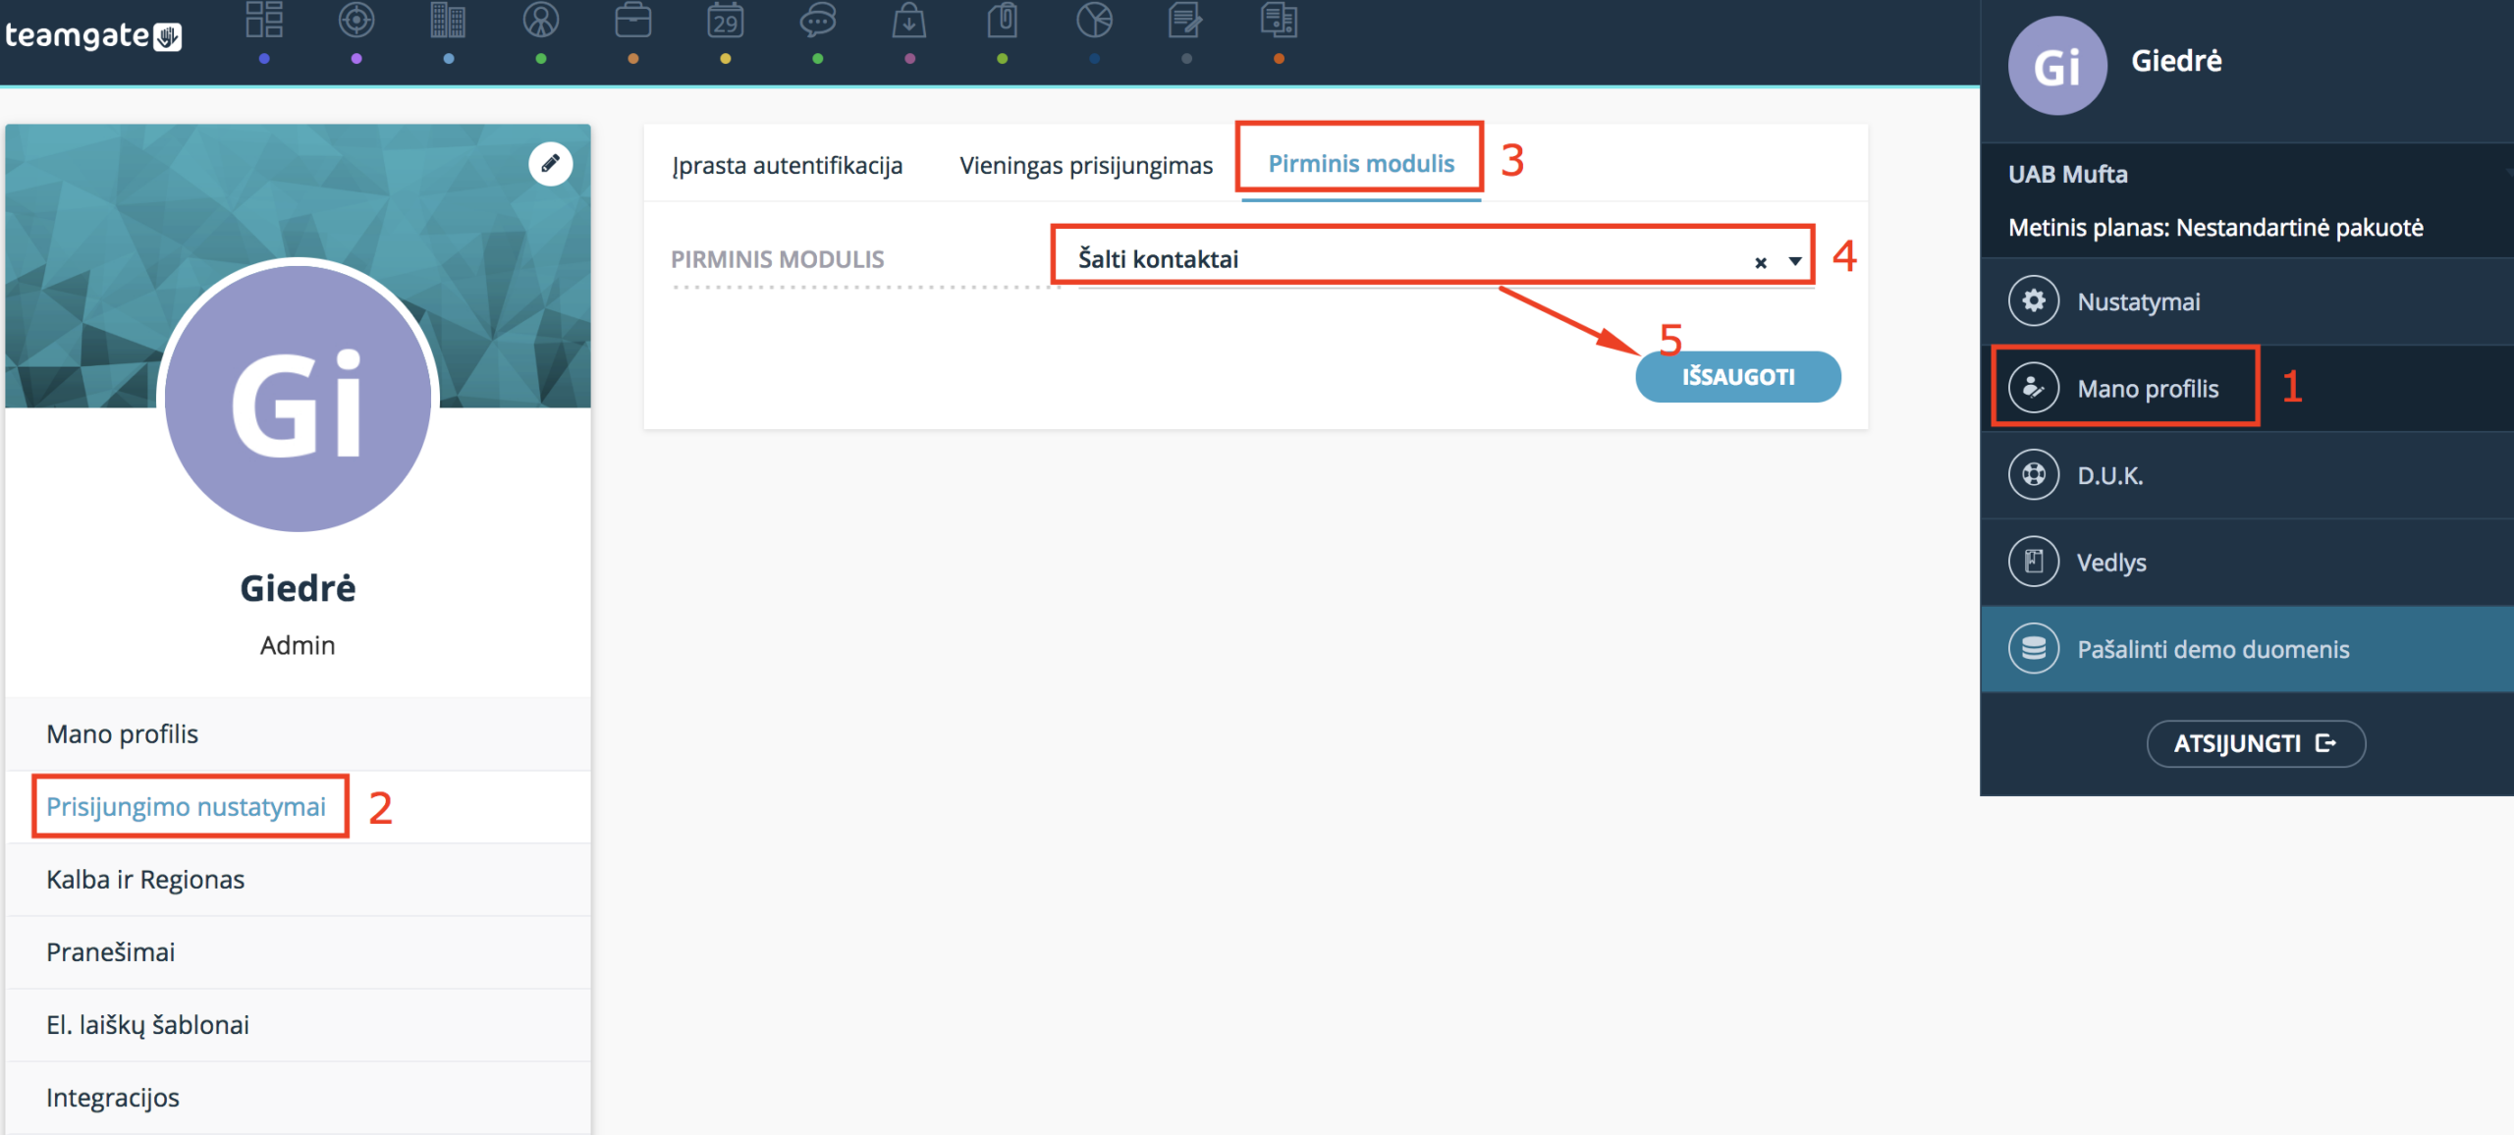
Task: Open the conversations chat bubbles icon
Action: pos(818,21)
